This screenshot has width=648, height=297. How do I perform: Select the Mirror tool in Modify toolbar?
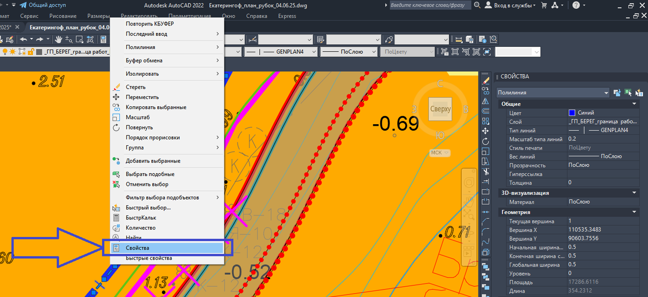point(485,101)
